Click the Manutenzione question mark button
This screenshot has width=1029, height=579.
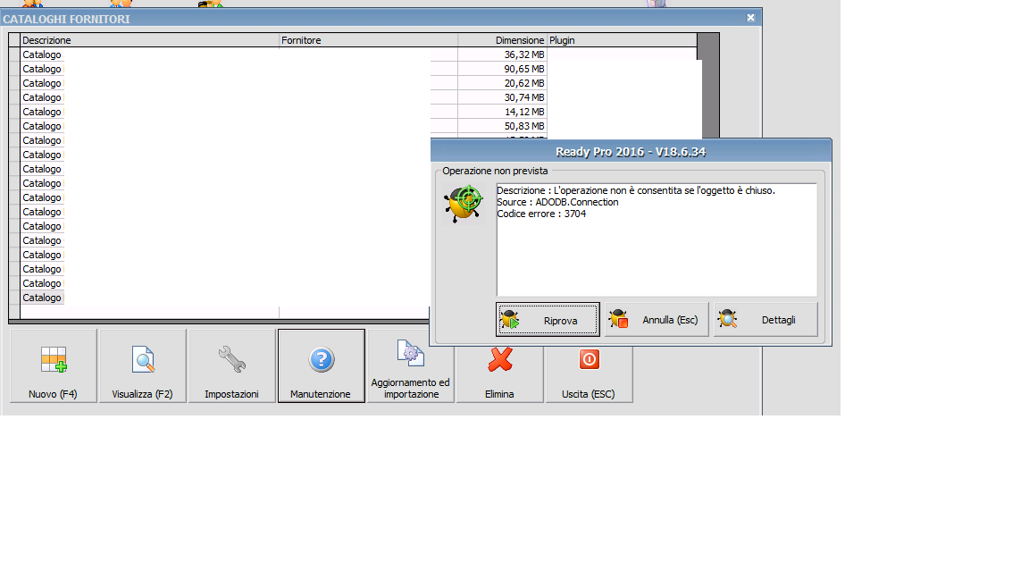coord(321,365)
